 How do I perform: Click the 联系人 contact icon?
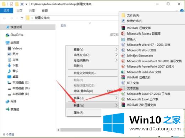click(123, 39)
